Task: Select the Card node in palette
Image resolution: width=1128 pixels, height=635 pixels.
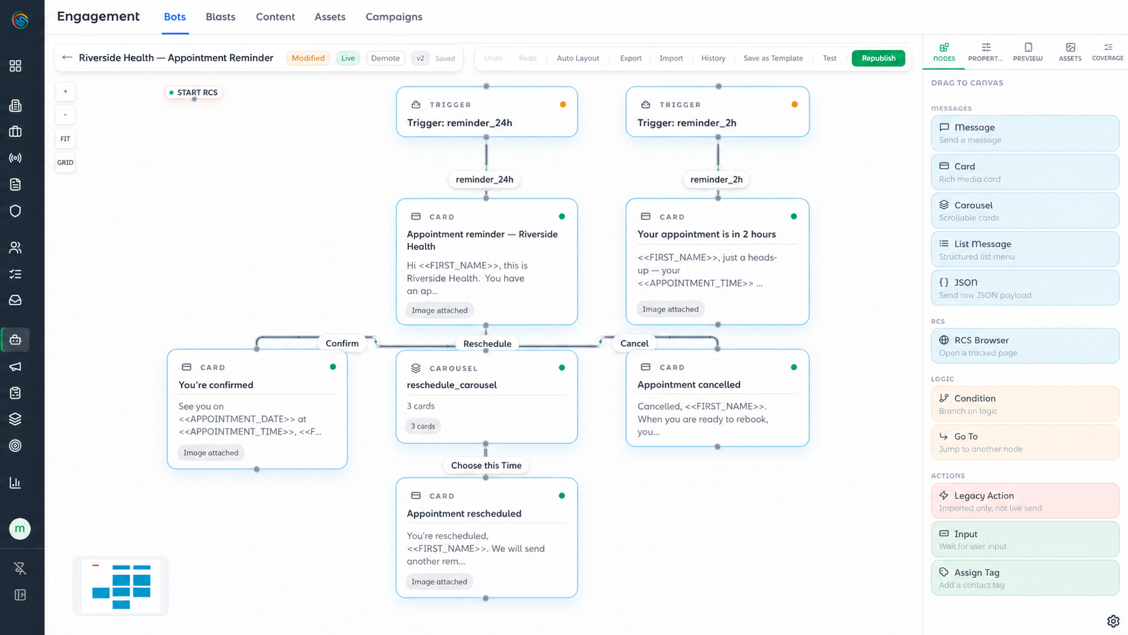Action: pos(1025,172)
